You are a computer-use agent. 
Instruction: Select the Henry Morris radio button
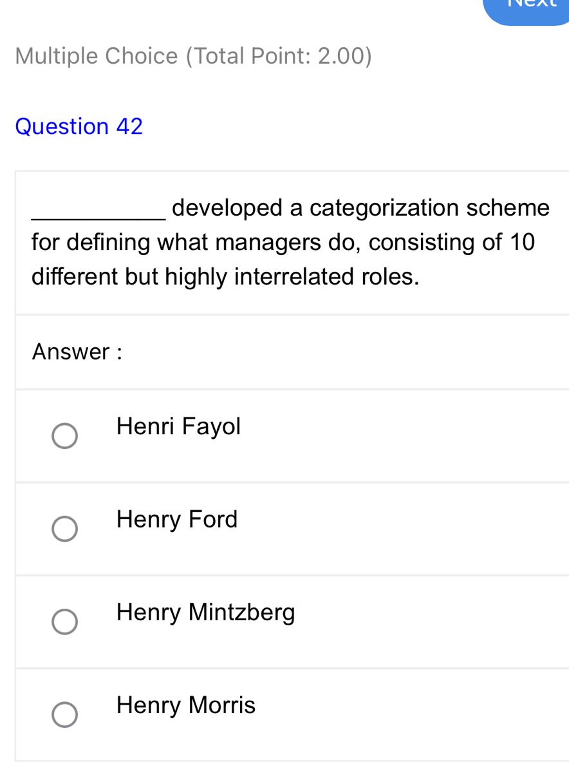(64, 715)
